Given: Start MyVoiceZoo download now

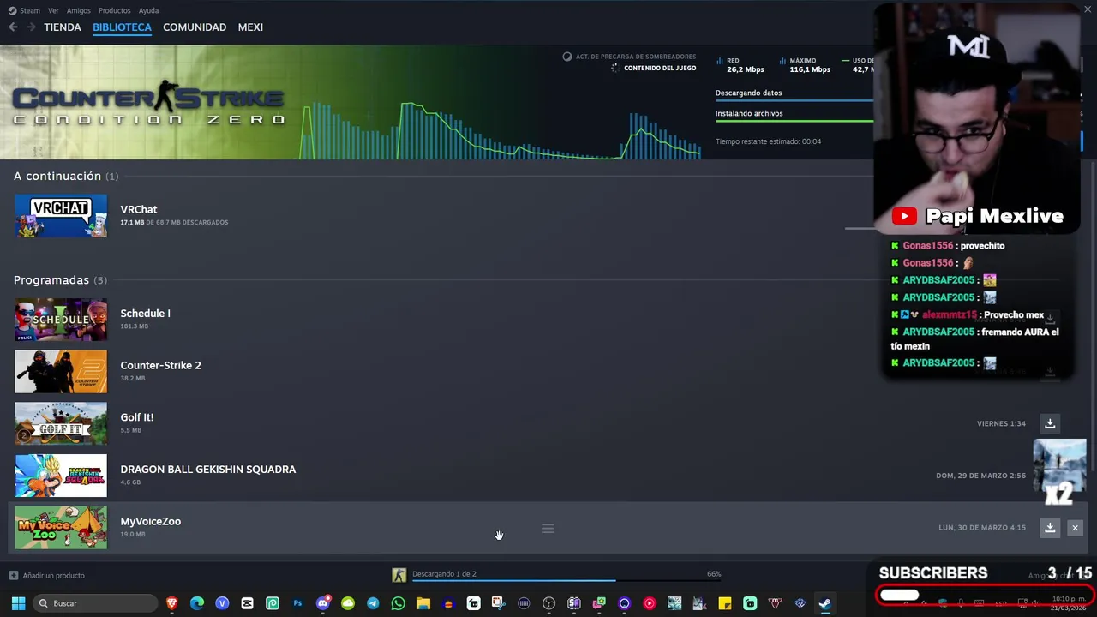Looking at the screenshot, I should [1050, 528].
